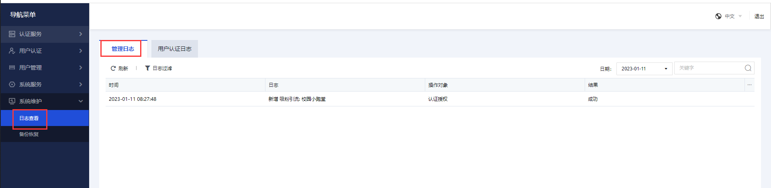
Task: Click the 用户认证 person icon
Action: coord(12,51)
